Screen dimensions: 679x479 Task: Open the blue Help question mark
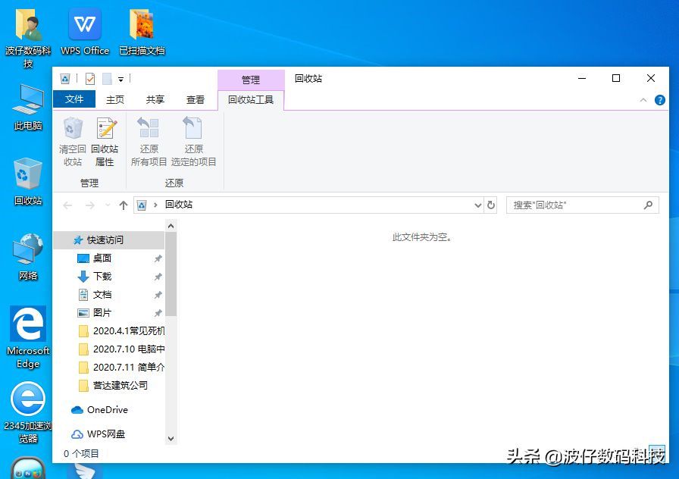(659, 100)
